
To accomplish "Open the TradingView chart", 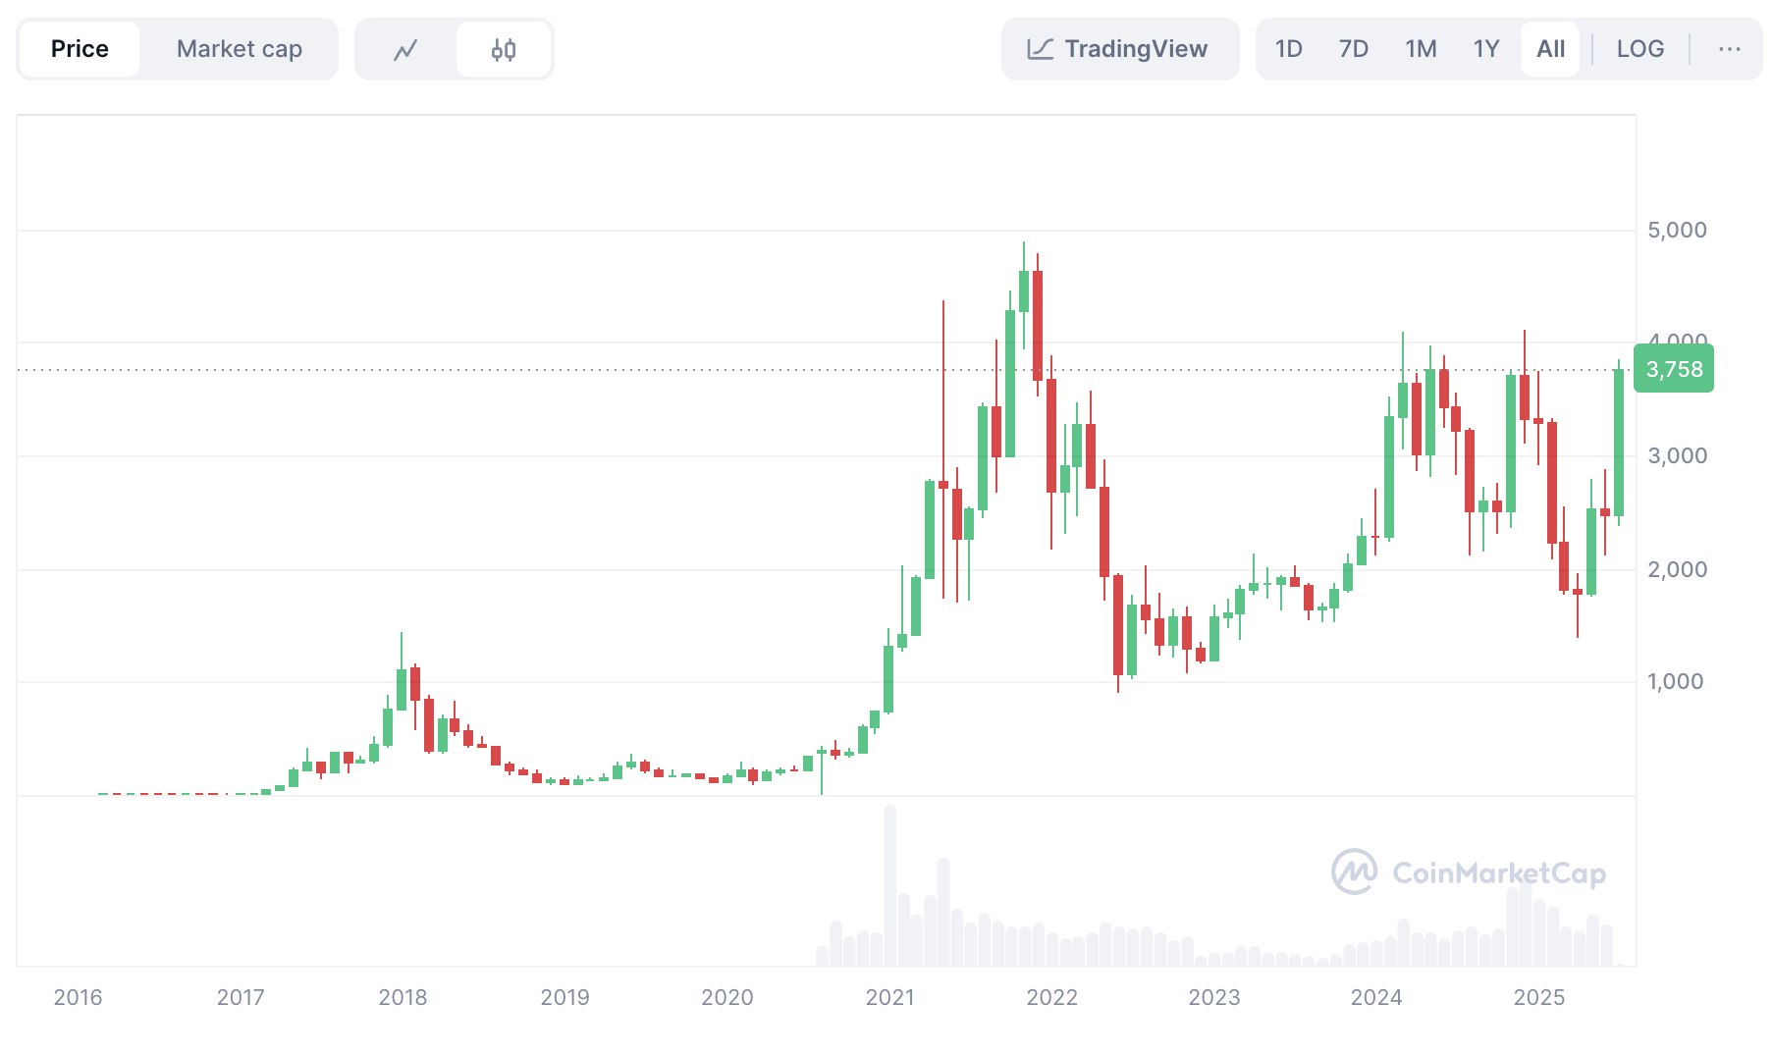I will (1119, 49).
